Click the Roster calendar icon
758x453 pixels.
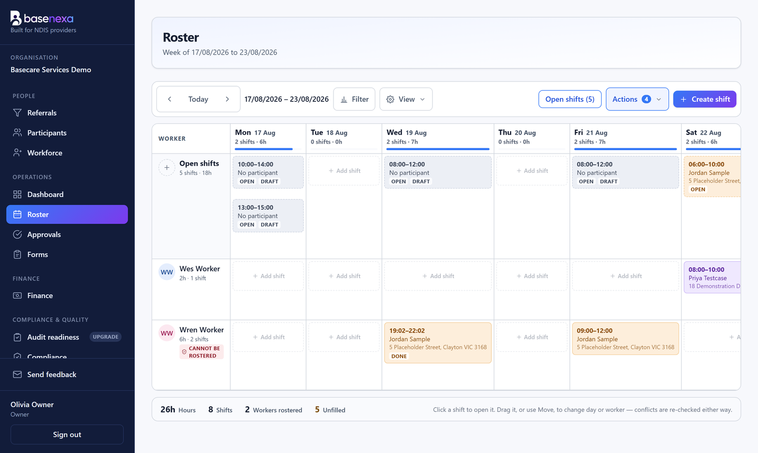(x=18, y=214)
